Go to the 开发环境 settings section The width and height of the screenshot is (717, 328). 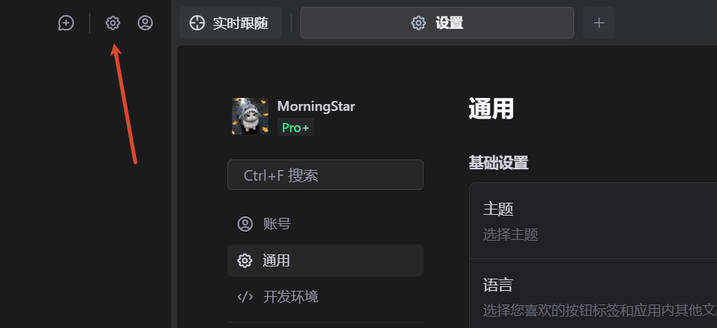coord(290,297)
